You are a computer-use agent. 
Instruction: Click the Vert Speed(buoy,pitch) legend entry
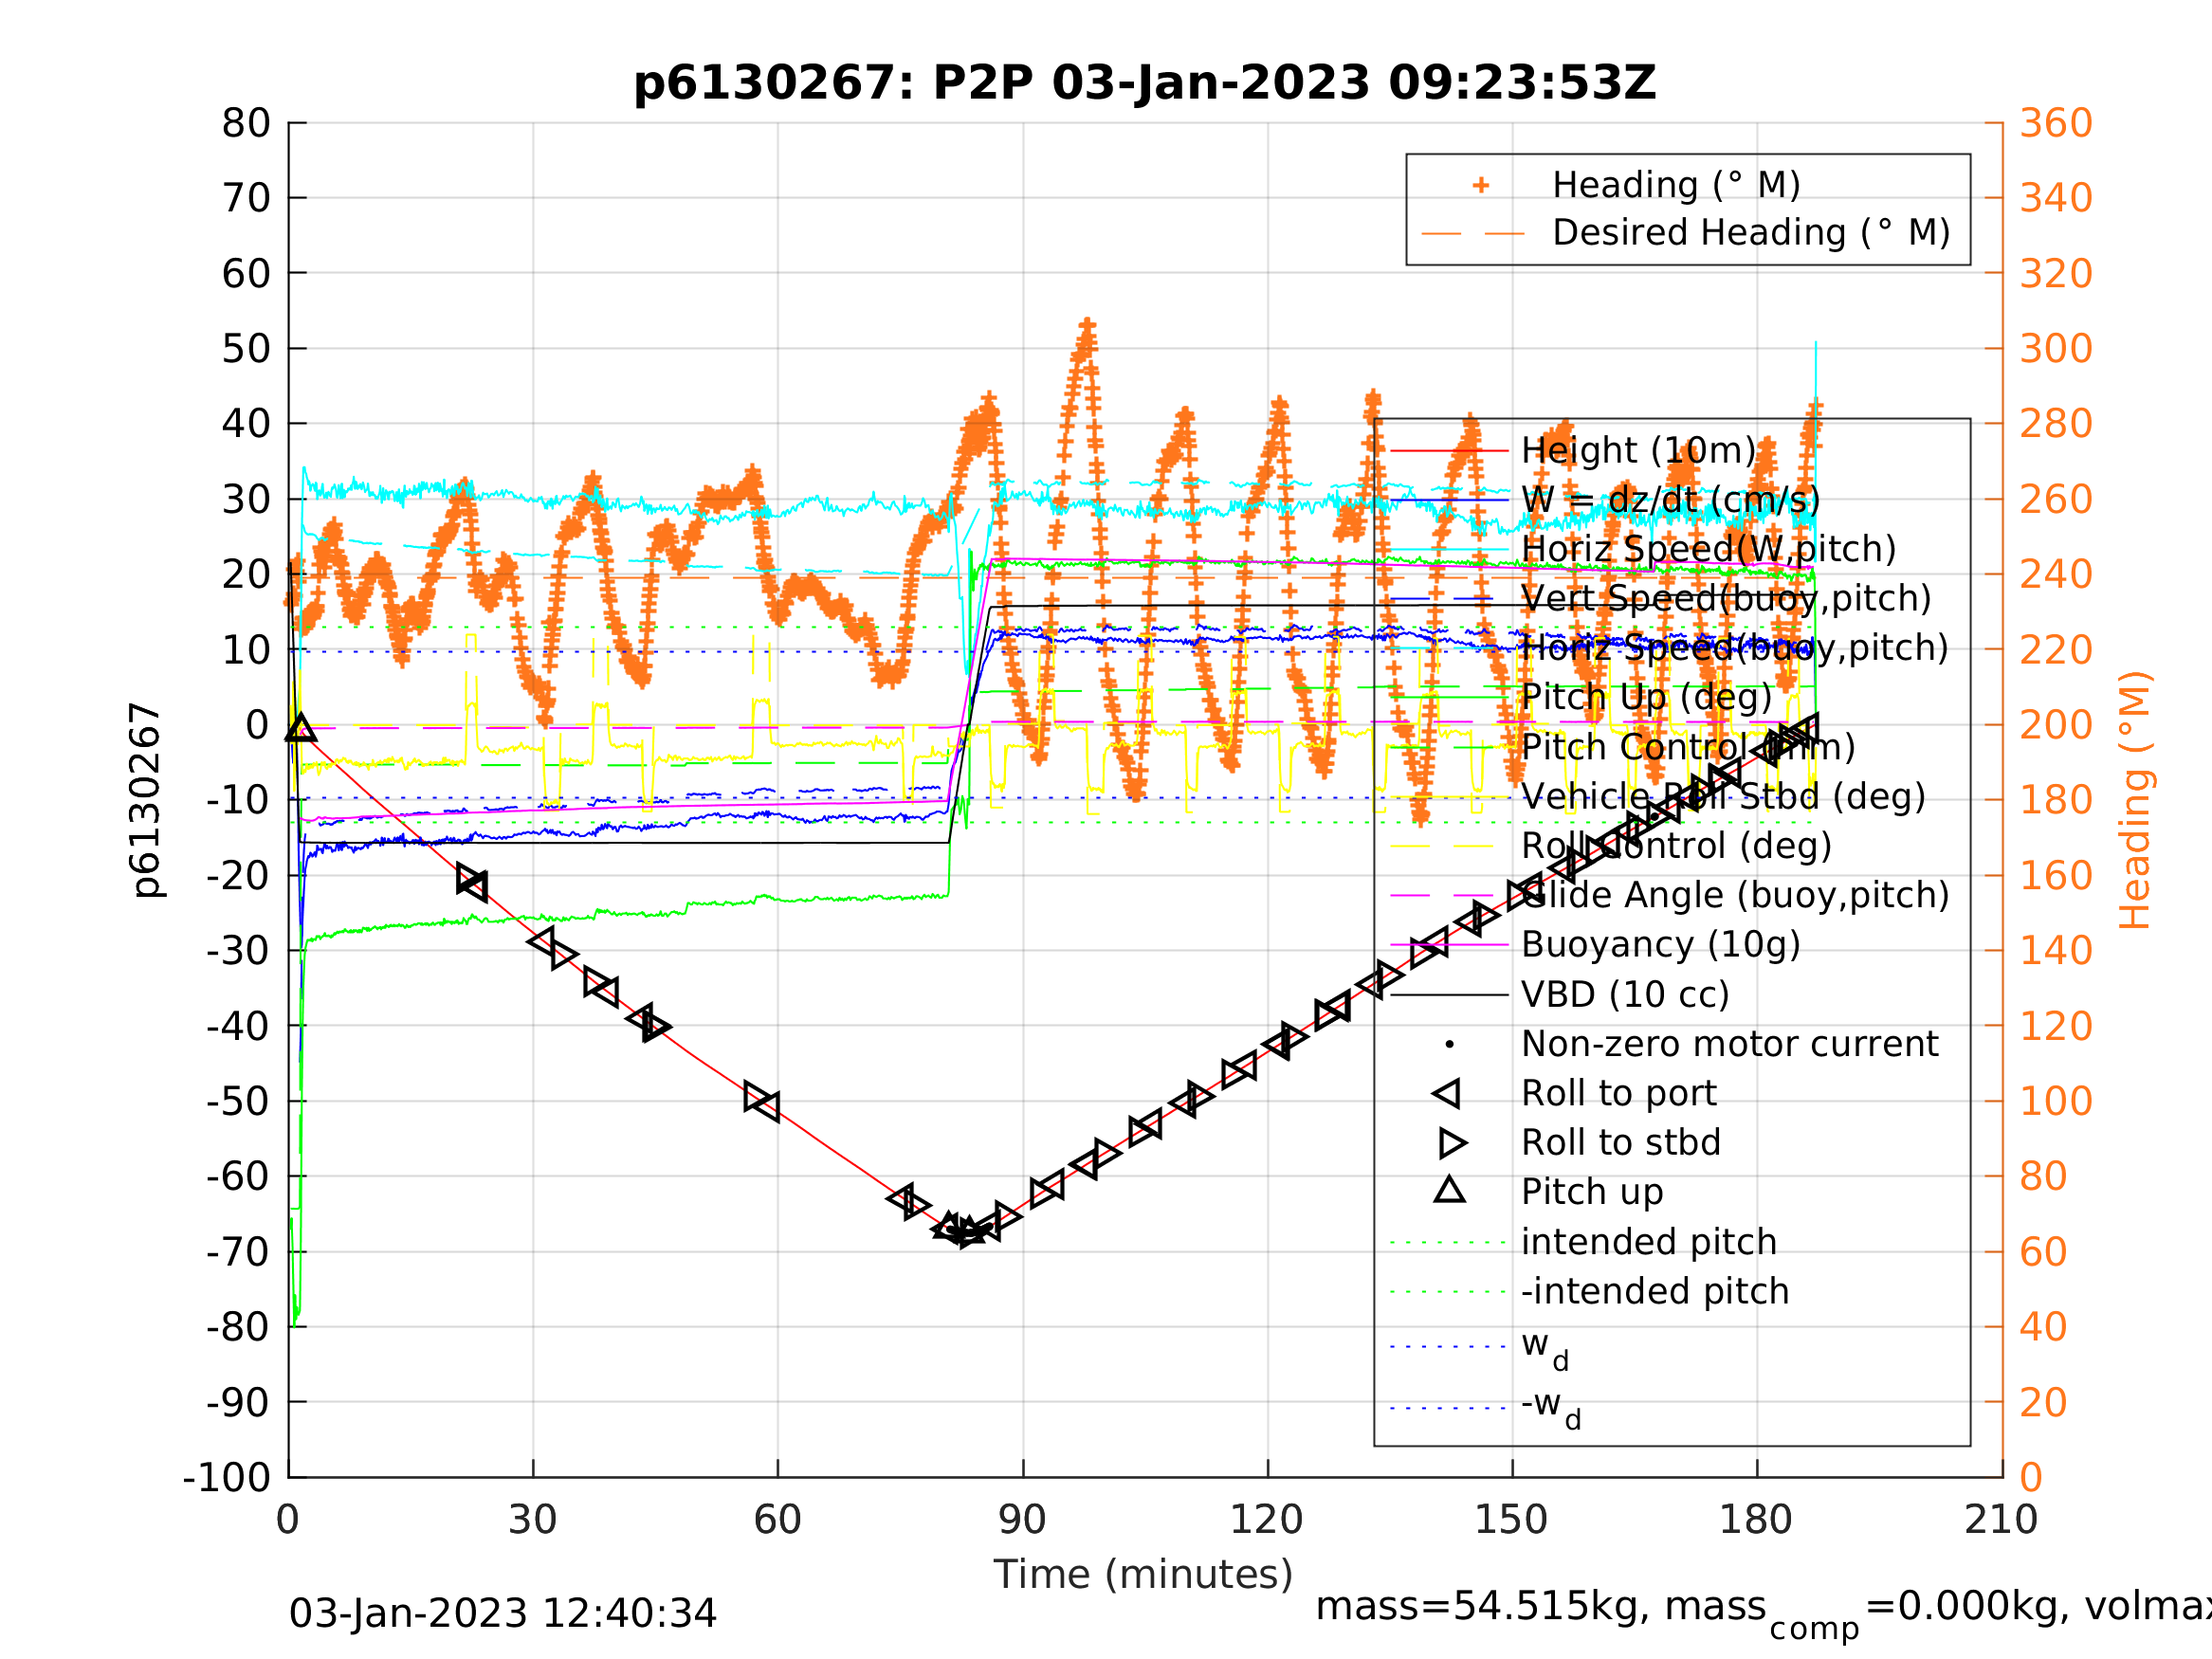click(1726, 598)
